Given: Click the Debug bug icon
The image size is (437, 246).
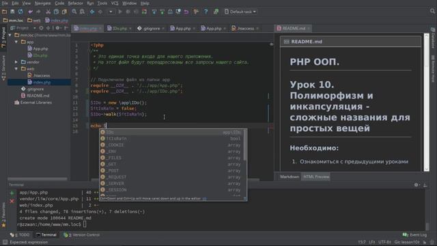Looking at the screenshot, I should [128, 12].
